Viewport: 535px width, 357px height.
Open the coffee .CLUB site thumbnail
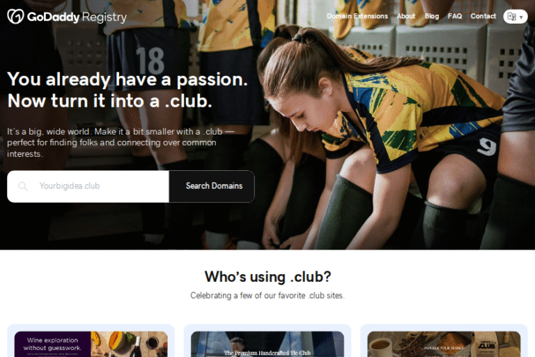click(444, 344)
